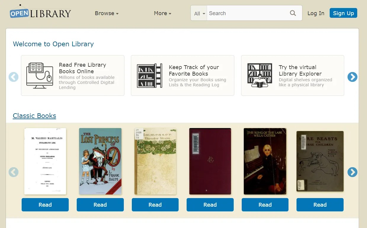Open the Classic Books heading link
Viewport: 367px width, 228px height.
[34, 116]
